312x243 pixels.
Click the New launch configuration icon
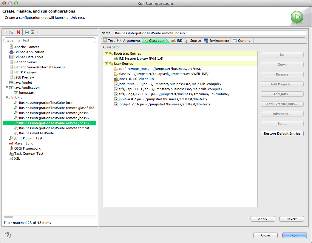click(5, 32)
